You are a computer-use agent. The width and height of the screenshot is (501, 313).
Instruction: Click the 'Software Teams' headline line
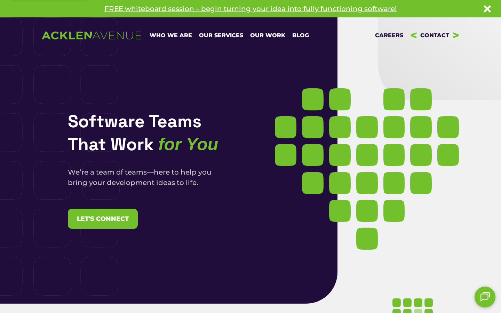point(135,121)
